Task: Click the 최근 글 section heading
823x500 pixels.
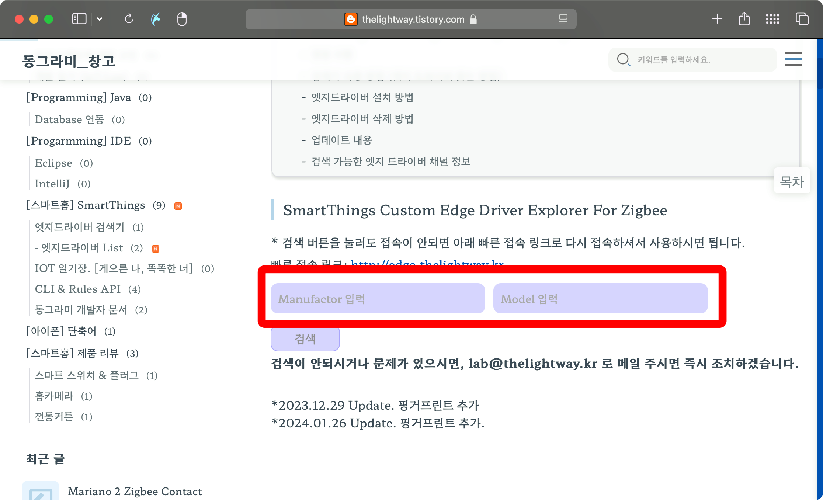Action: click(x=46, y=459)
